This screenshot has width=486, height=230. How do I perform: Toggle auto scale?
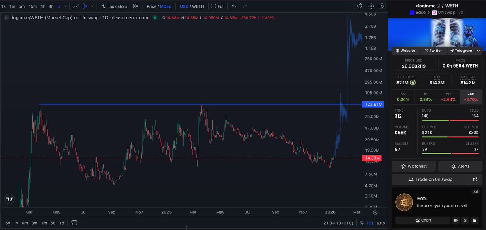381,223
